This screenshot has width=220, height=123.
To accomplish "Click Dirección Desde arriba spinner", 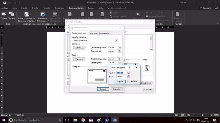I will click(x=120, y=51).
